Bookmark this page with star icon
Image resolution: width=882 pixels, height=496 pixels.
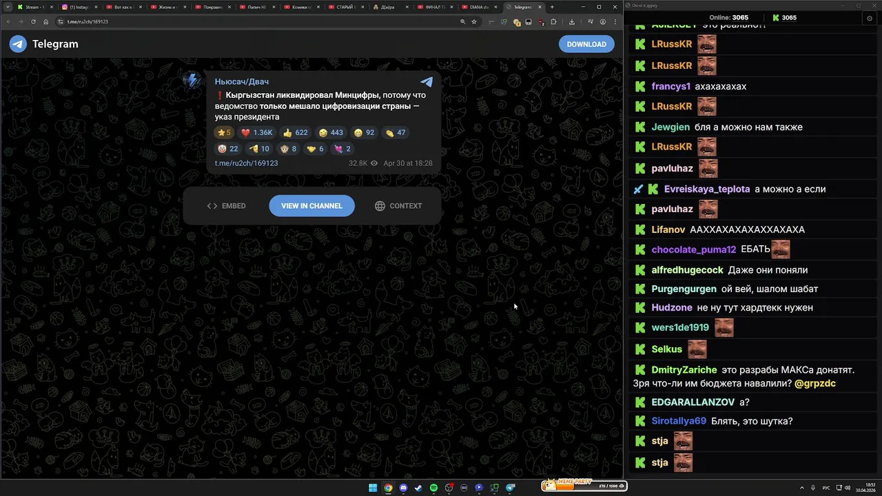(x=474, y=21)
